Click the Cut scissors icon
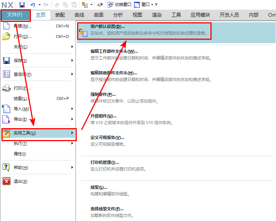This screenshot has width=276, height=221. coord(57,5)
